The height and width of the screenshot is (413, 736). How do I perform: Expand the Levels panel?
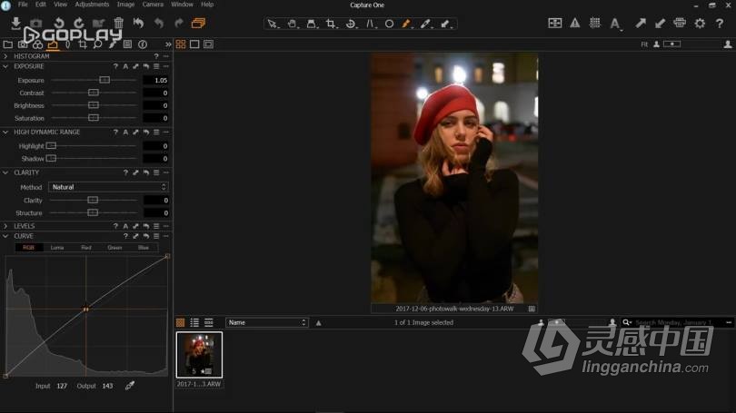tap(5, 226)
